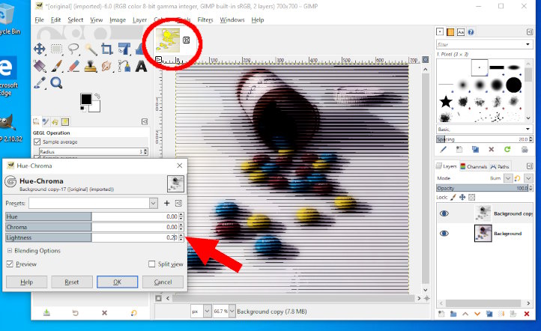This screenshot has width=541, height=331.
Task: Select the Fuzzy Select wand tool
Action: tap(91, 49)
